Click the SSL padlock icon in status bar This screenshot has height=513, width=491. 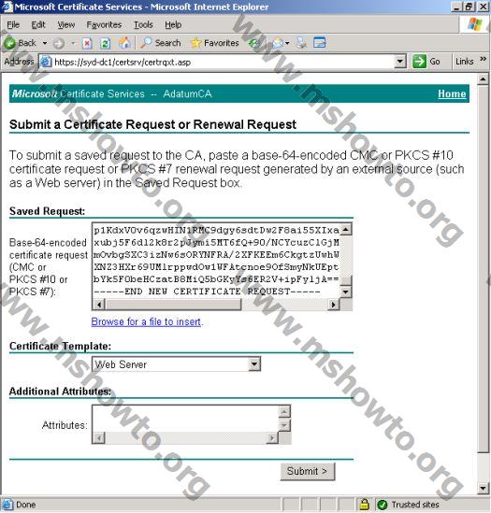click(364, 505)
